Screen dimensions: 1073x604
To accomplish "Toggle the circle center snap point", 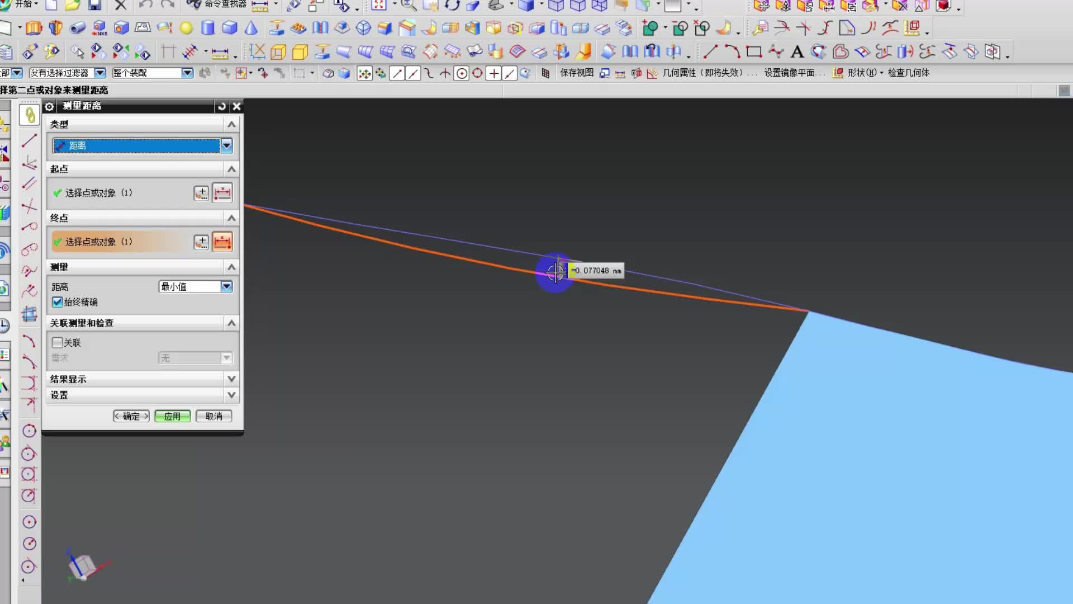I will (x=462, y=73).
